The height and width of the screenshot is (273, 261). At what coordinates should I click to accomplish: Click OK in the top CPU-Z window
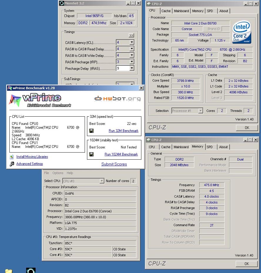[x=247, y=128]
